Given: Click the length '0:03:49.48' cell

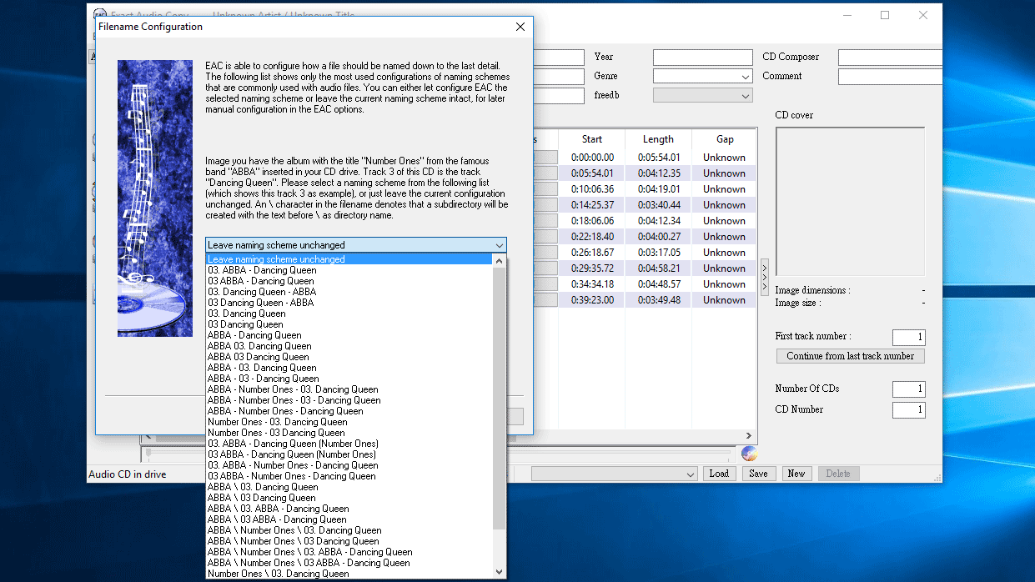Looking at the screenshot, I should click(x=659, y=300).
